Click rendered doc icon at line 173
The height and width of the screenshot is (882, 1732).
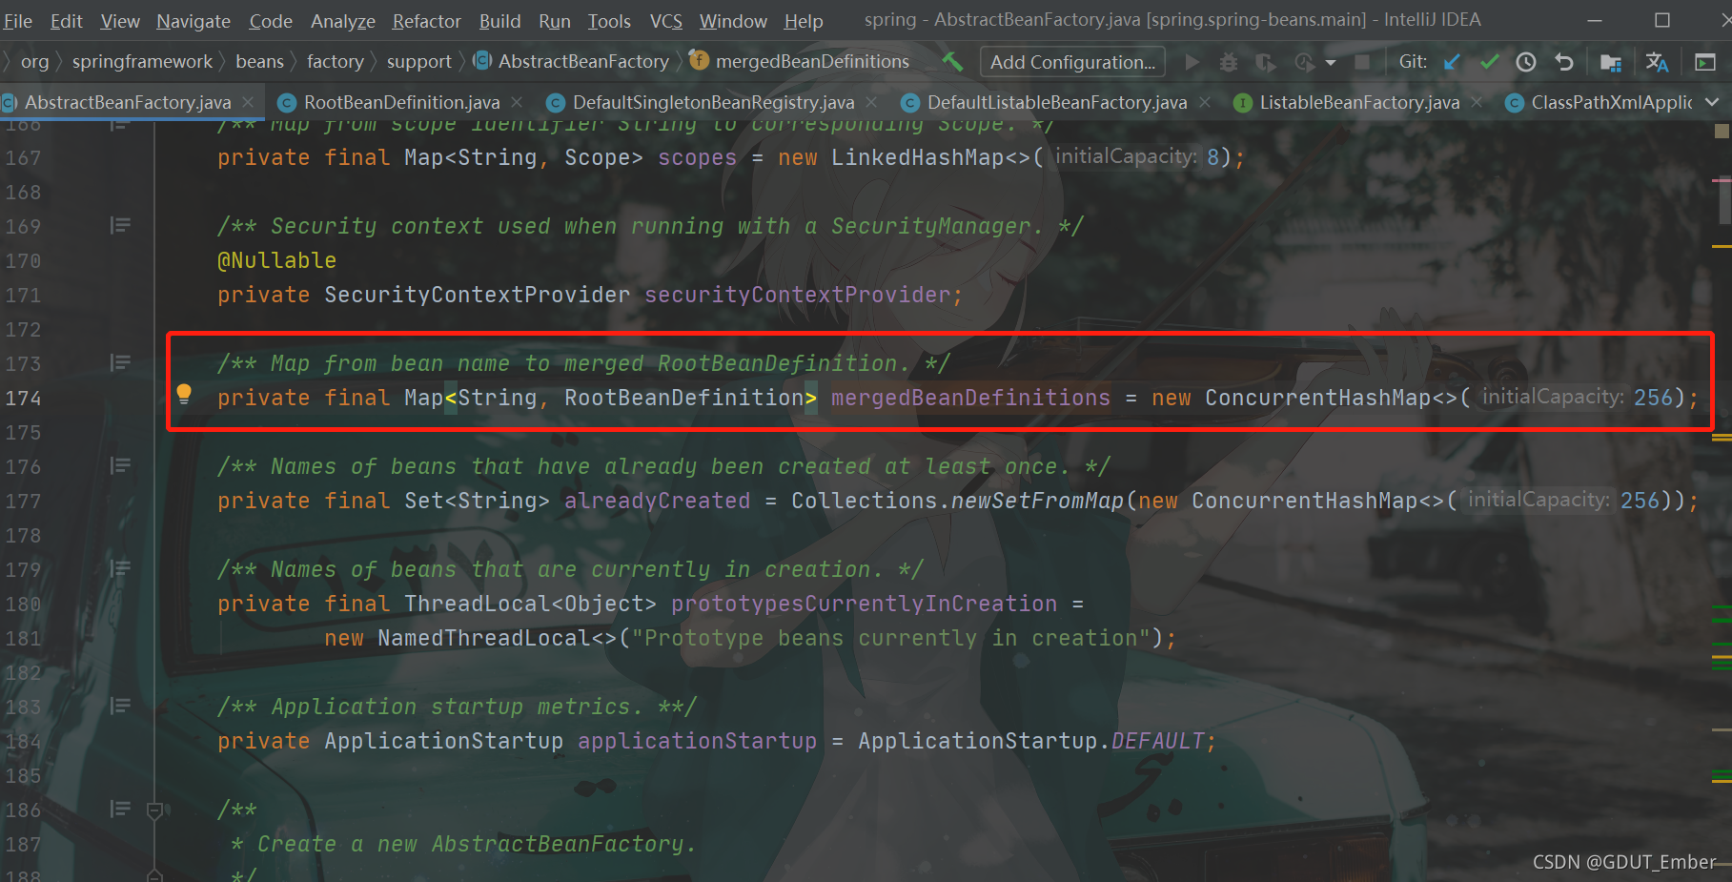(120, 362)
